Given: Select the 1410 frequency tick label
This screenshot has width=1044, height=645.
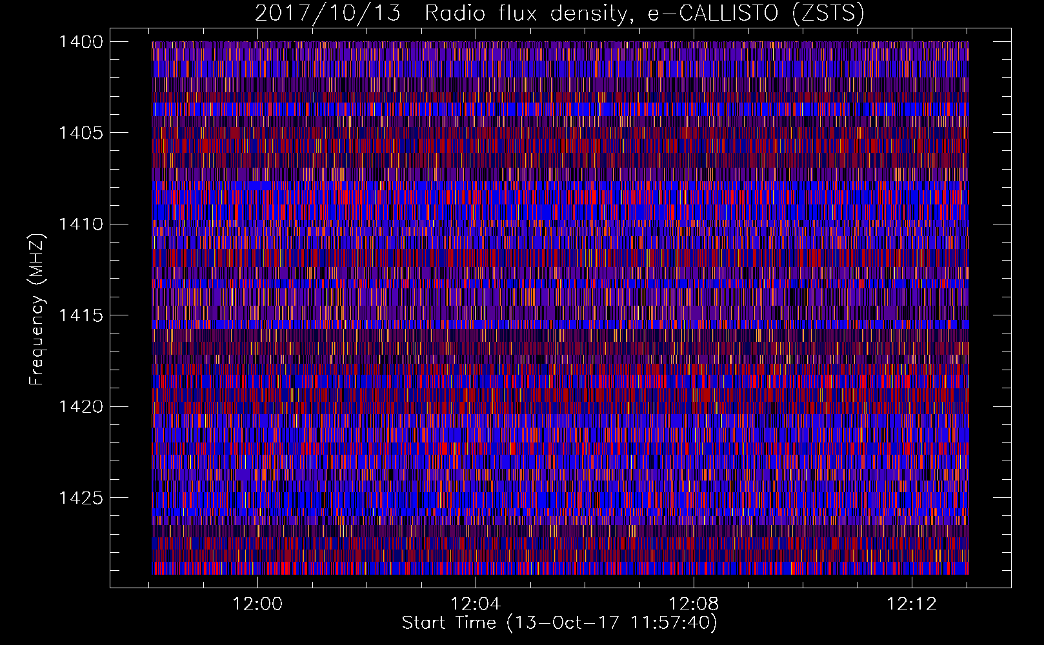Looking at the screenshot, I should 81,224.
